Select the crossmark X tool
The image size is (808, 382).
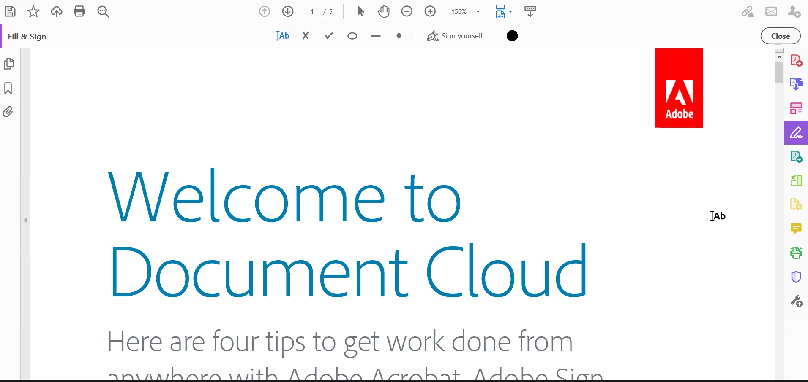pyautogui.click(x=306, y=36)
